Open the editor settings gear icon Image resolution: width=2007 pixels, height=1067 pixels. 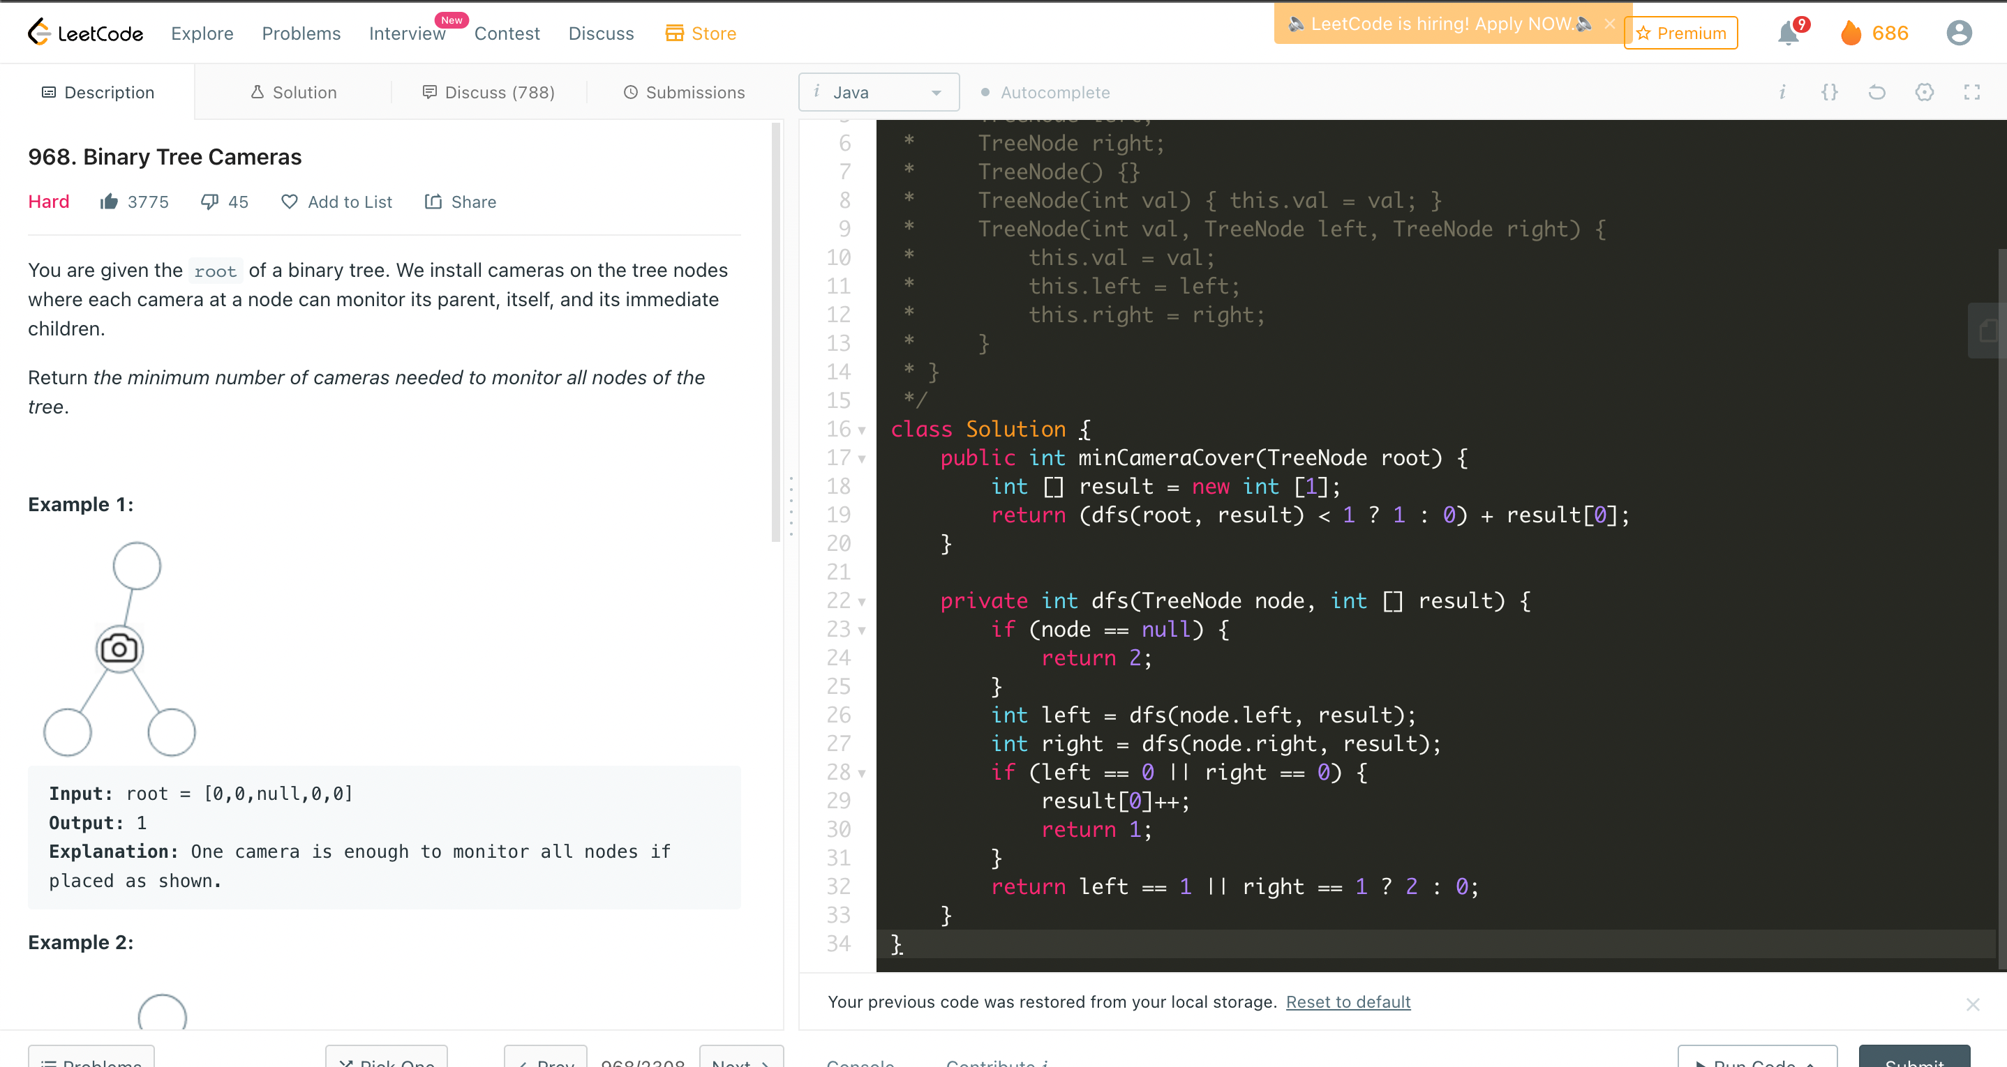point(1925,92)
